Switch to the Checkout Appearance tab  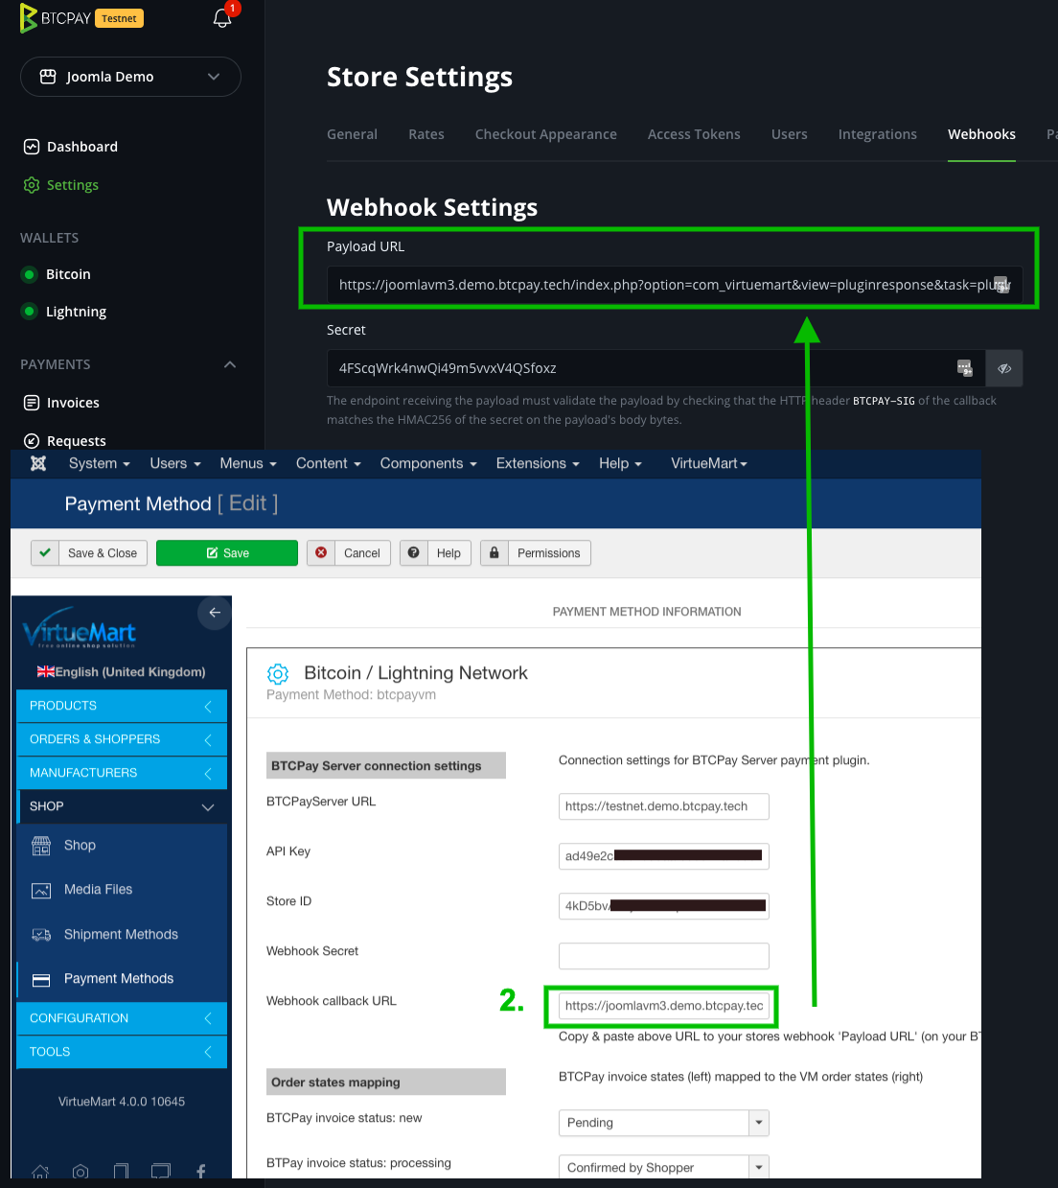click(546, 134)
